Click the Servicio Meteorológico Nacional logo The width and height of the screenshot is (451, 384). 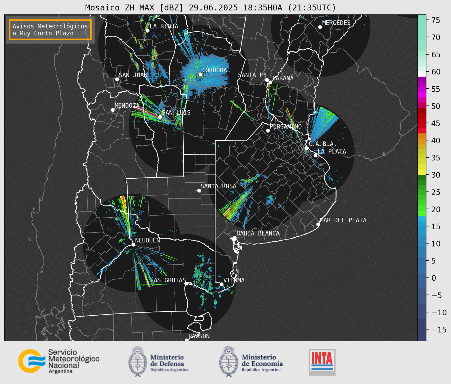click(x=59, y=361)
